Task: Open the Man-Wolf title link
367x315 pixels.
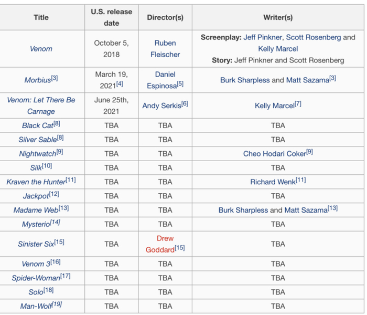Action: click(x=36, y=306)
